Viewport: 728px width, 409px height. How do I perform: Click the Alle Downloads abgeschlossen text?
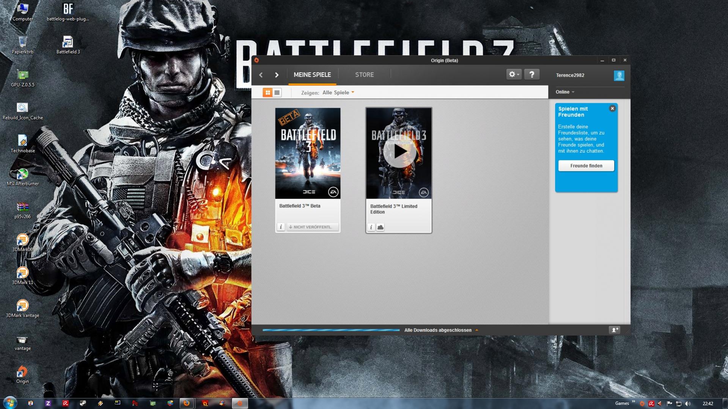(438, 330)
